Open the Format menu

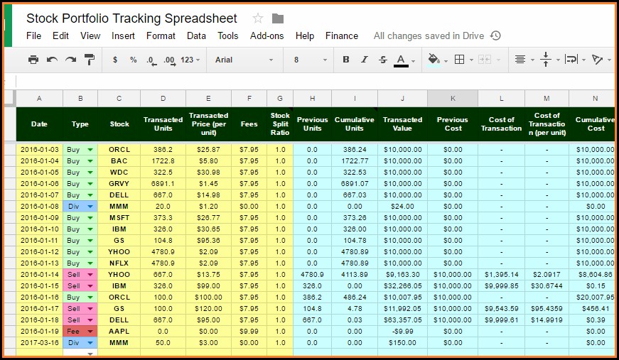point(161,36)
